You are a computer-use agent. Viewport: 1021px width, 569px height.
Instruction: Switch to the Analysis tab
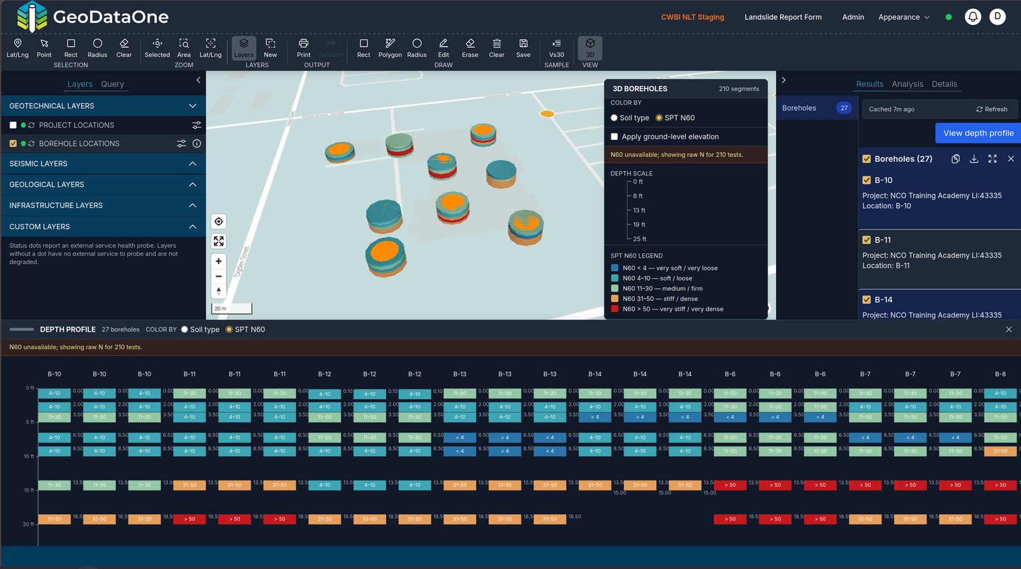pyautogui.click(x=907, y=84)
